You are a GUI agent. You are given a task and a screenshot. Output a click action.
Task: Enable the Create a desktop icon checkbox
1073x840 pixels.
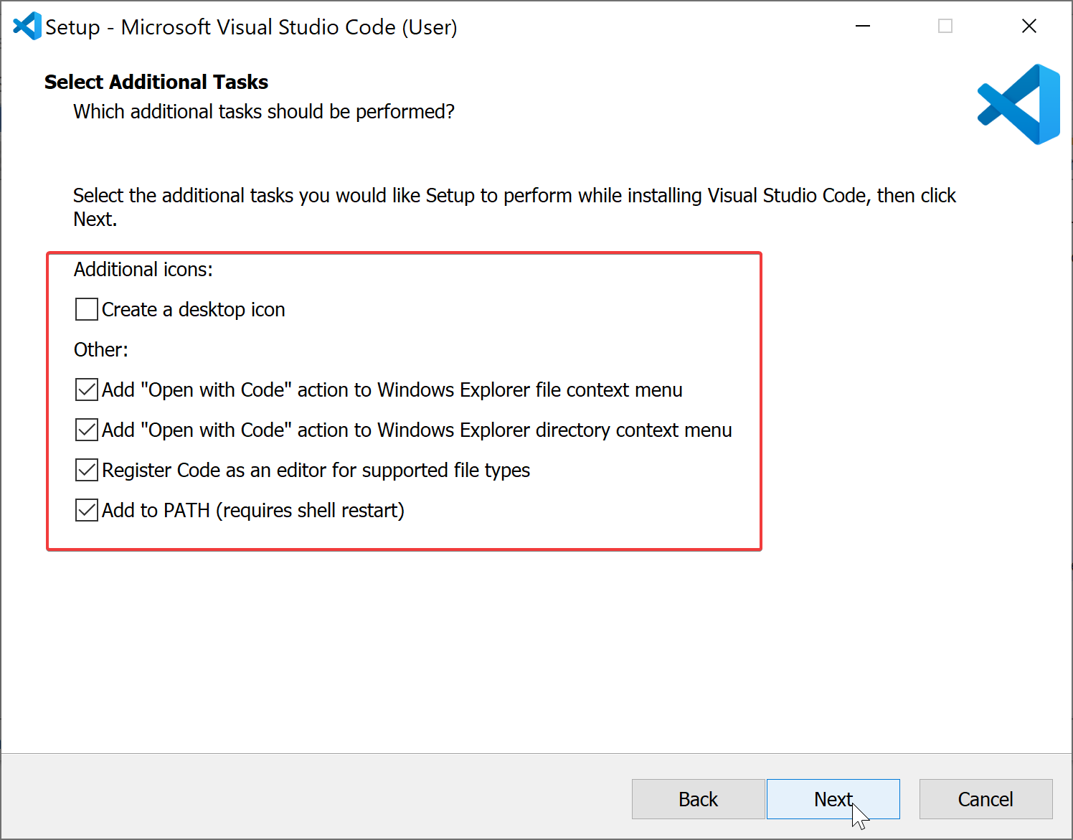click(87, 309)
